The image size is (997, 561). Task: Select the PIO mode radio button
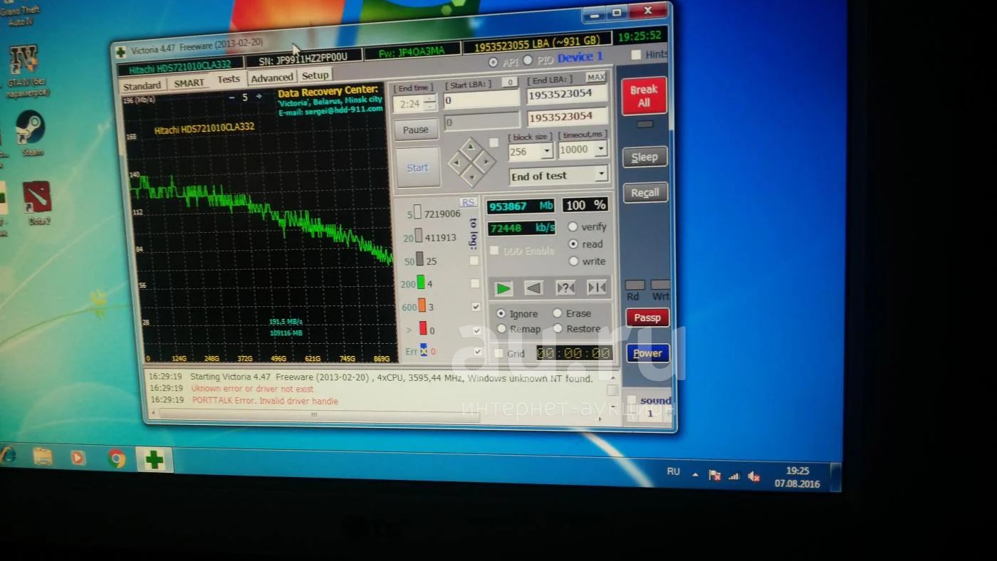528,61
